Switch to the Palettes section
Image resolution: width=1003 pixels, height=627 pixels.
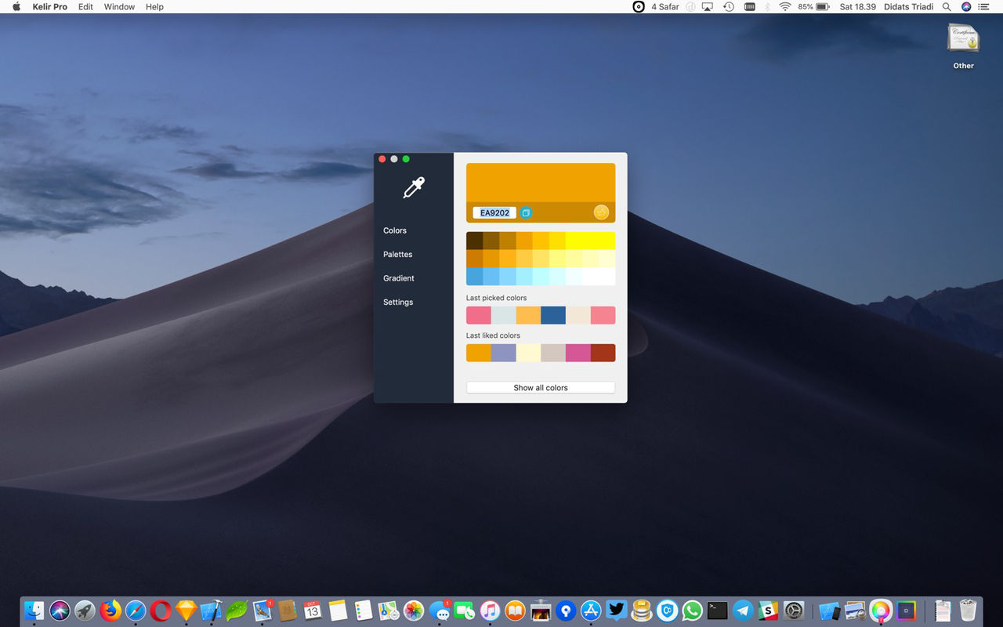pyautogui.click(x=397, y=254)
